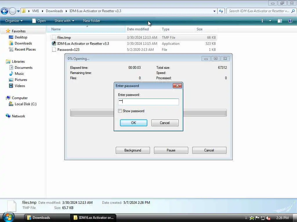This screenshot has height=222, width=297.
Task: Refresh the folder with the refresh icon
Action: point(221,11)
